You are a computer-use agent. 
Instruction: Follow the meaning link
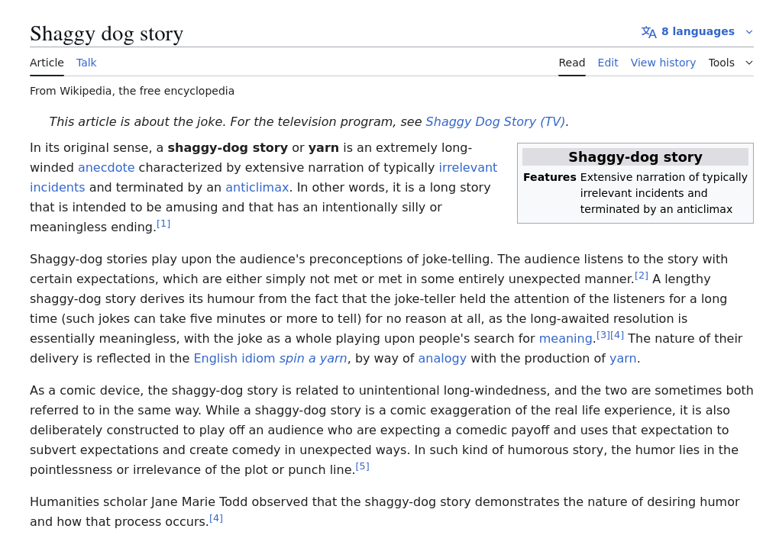565,339
